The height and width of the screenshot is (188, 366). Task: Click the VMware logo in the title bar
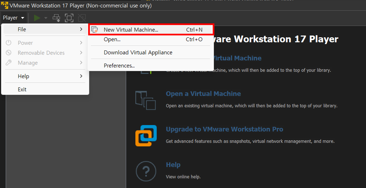tap(5, 5)
